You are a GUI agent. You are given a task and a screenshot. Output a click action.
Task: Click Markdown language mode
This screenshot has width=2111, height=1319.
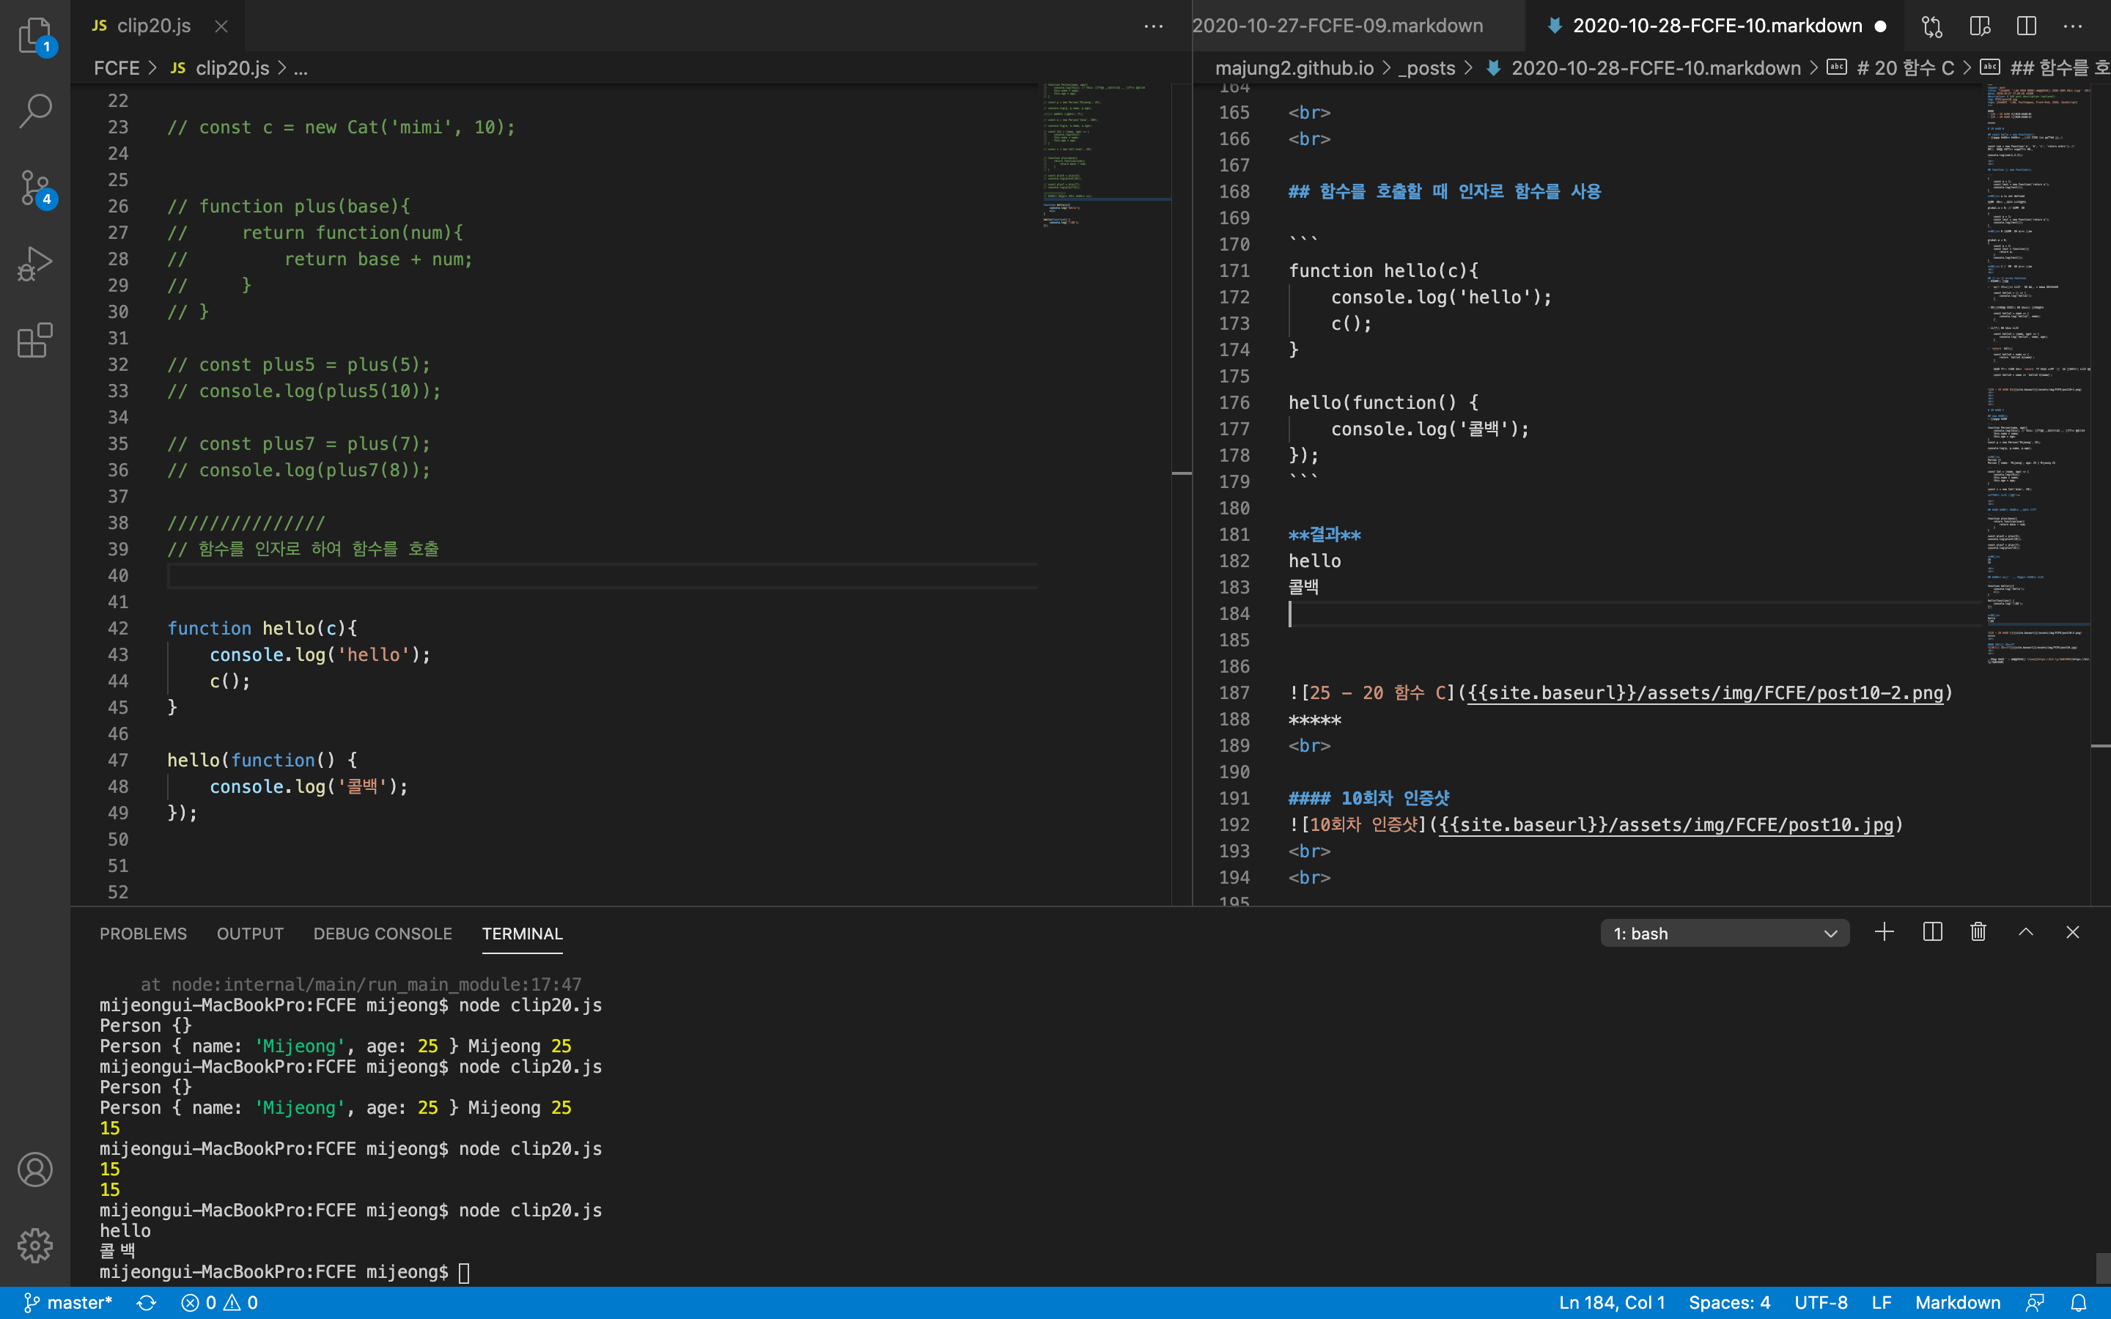1958,1302
